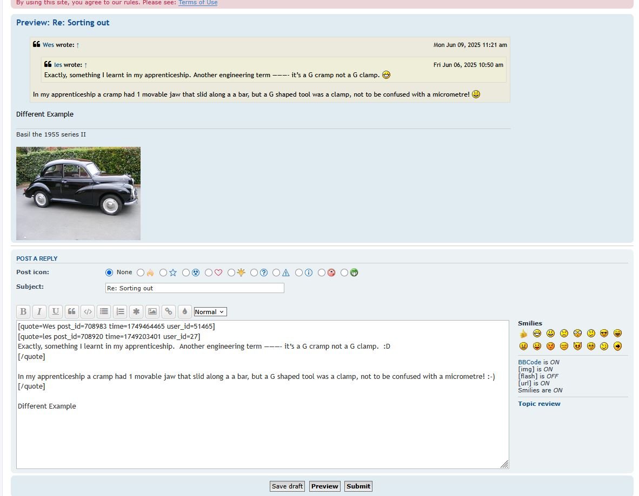Viewport: 639px width, 496px height.
Task: Place cursor in the message text area
Action: [x=262, y=395]
